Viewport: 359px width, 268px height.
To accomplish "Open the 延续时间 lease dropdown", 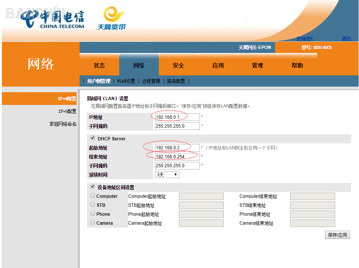I will click(167, 175).
